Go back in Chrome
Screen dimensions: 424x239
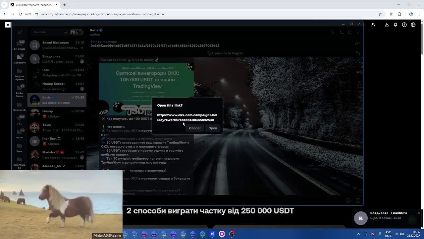5,14
